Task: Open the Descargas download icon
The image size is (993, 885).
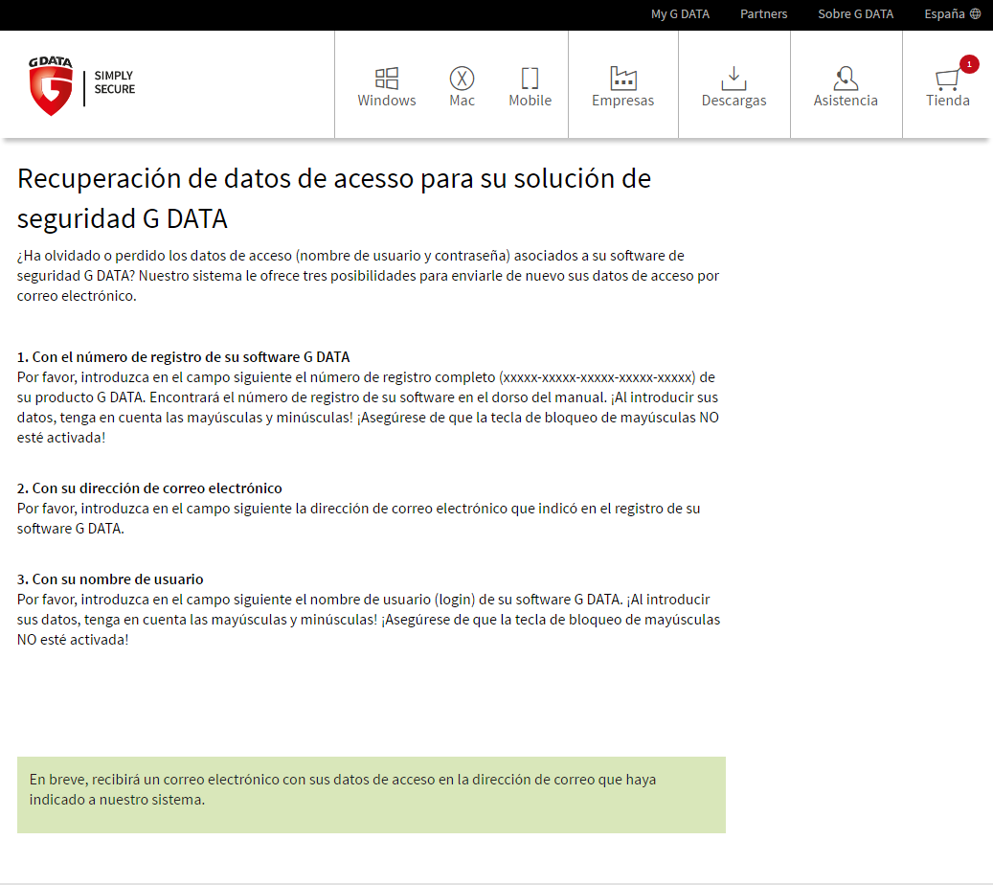Action: 733,79
